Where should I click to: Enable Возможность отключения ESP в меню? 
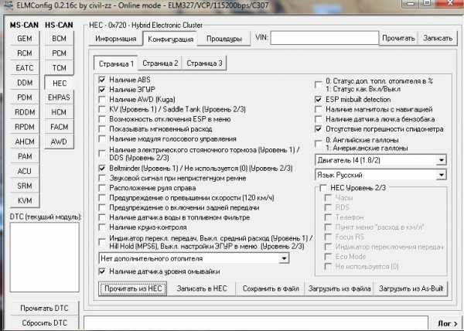coord(102,119)
